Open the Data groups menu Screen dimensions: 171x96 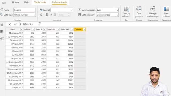pos(139,12)
